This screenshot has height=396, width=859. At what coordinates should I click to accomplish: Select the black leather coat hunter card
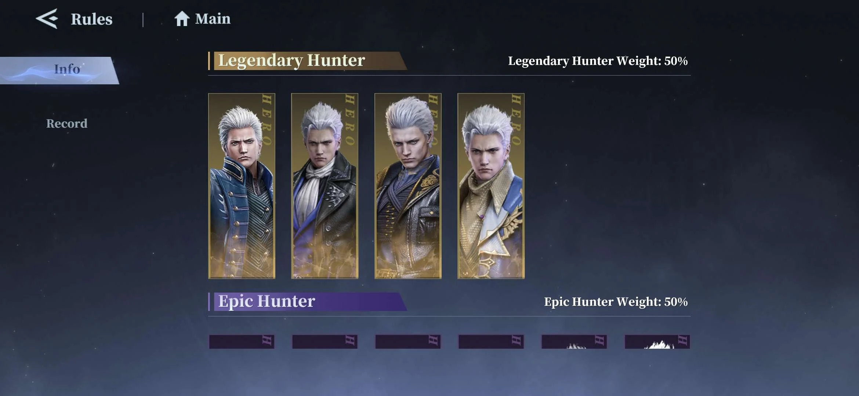[x=325, y=186]
